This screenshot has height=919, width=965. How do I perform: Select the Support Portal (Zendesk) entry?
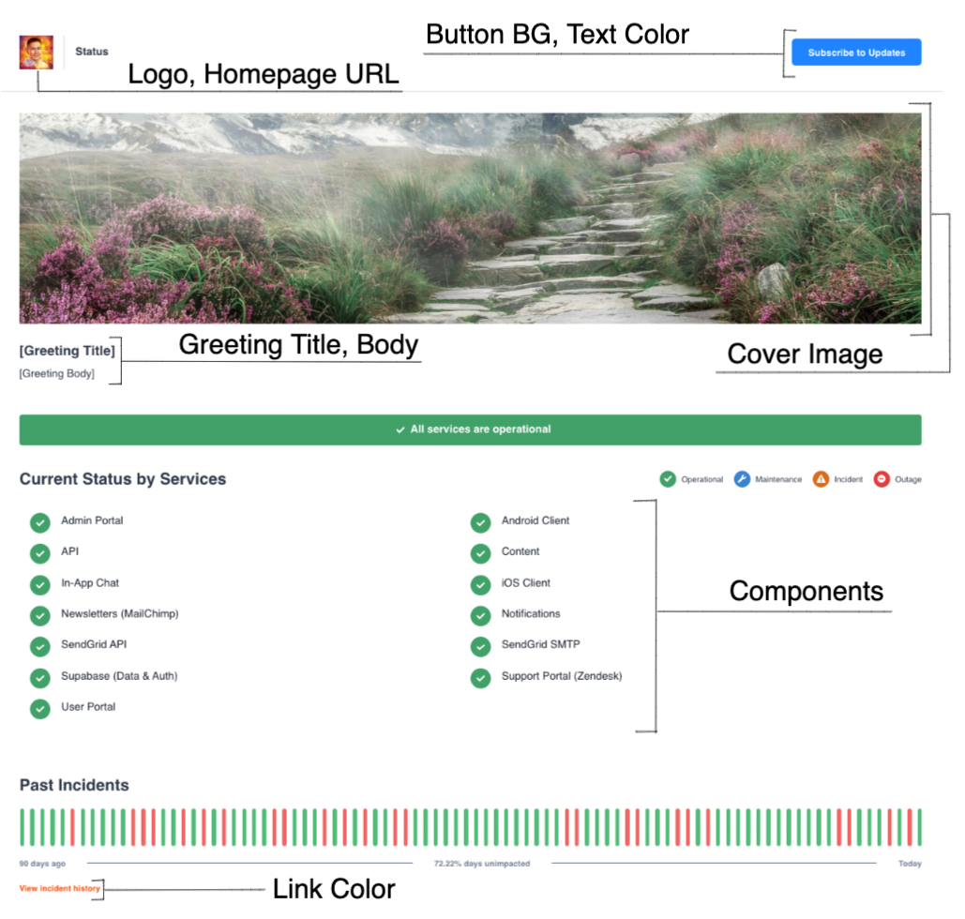point(562,676)
